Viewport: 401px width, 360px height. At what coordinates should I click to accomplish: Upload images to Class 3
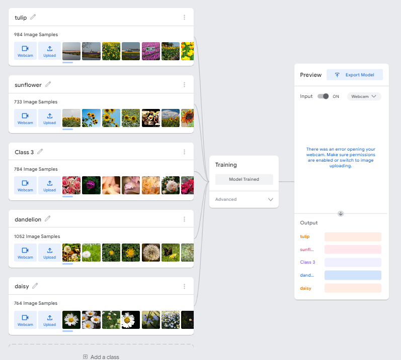(x=50, y=185)
